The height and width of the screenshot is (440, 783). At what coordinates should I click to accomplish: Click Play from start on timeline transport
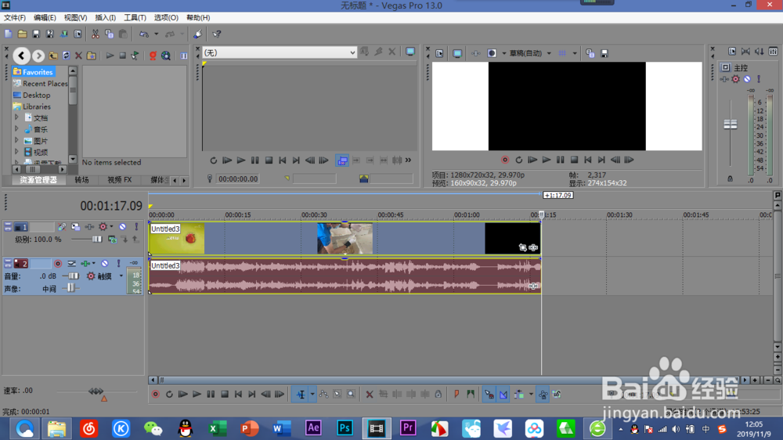click(182, 394)
